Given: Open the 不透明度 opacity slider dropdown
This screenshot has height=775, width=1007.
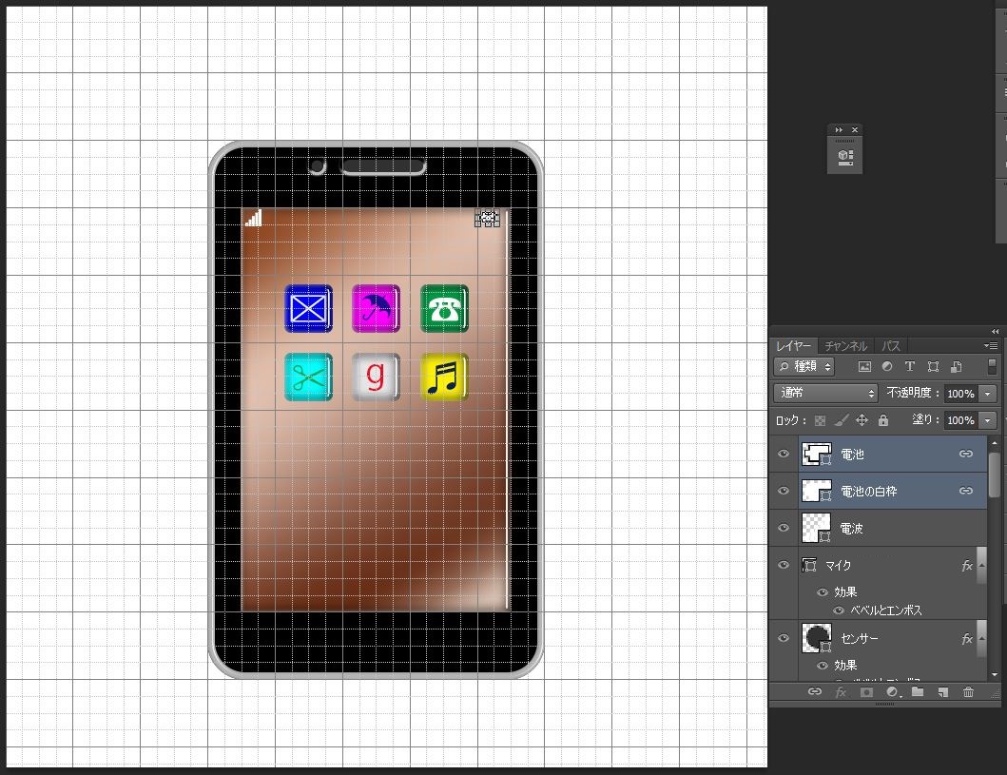Looking at the screenshot, I should point(987,394).
